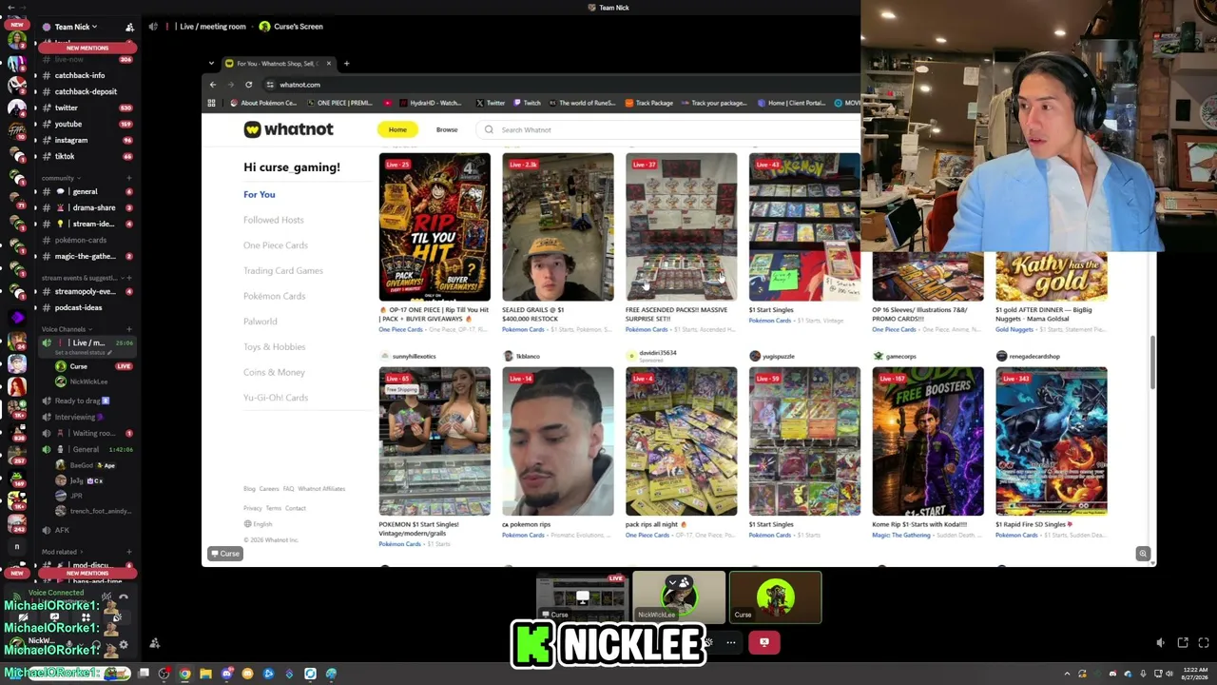Open the catchback-deposit channel

point(86,91)
